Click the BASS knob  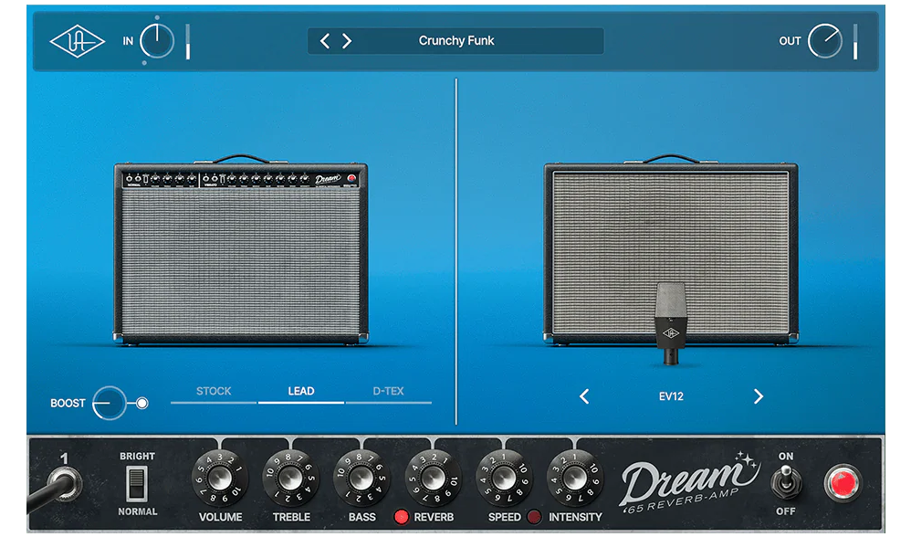(x=361, y=479)
